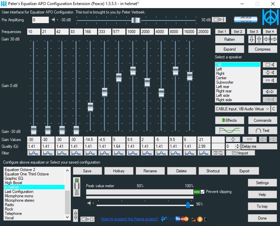Open the green frequency response graph

229,131
